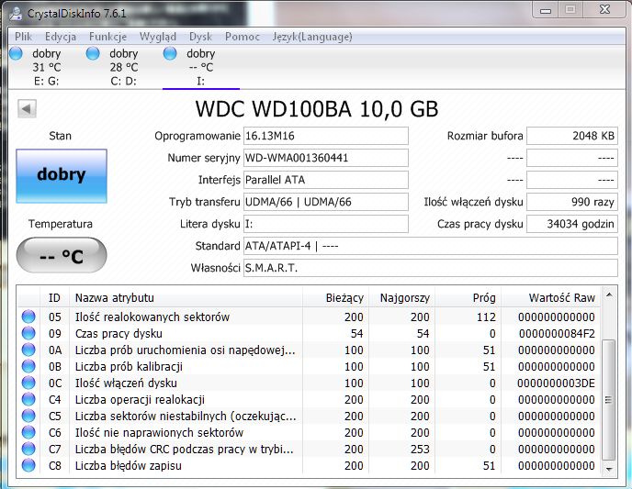Click the blue status orb for disk E: G:
Image resolution: width=632 pixels, height=489 pixels.
coord(17,53)
